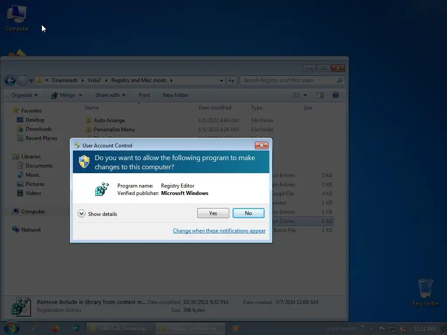Toggle the preview pane icon
This screenshot has width=447, height=335.
(x=320, y=95)
